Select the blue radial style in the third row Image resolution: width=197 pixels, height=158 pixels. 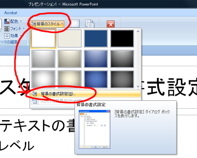[96, 79]
